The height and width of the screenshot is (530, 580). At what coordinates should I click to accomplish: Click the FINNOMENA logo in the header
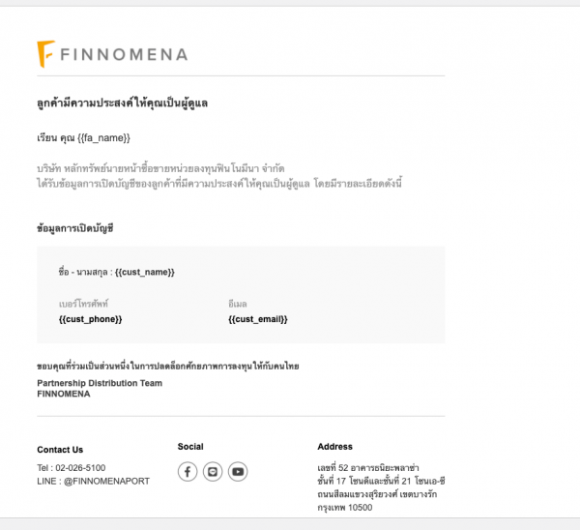tap(112, 53)
